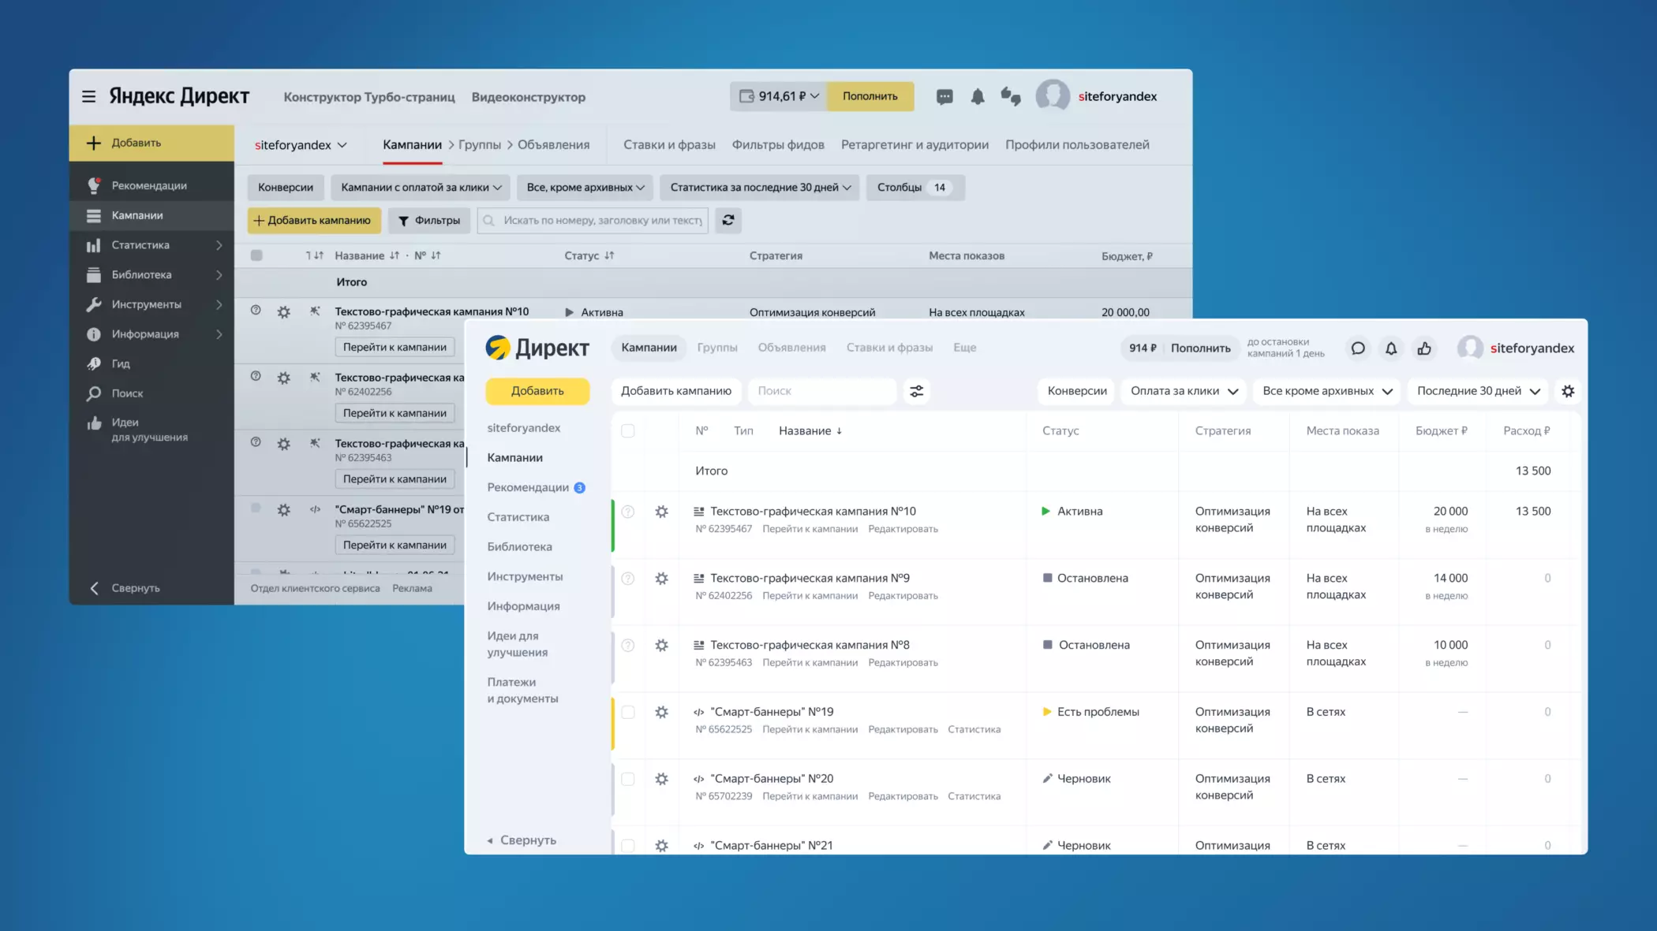
Task: Sort new table by Название column
Action: click(810, 430)
